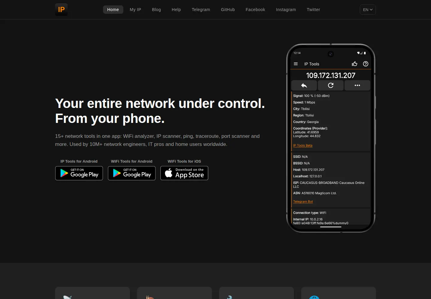Go to My IP page
This screenshot has height=299, width=431.
pos(135,10)
